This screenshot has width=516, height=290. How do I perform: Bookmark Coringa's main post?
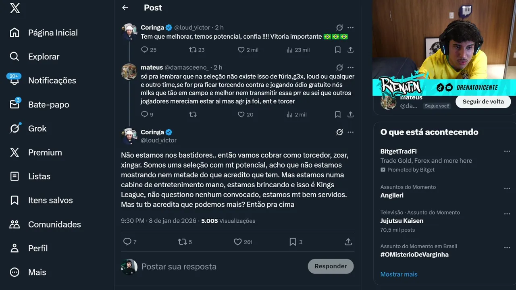[293, 242]
